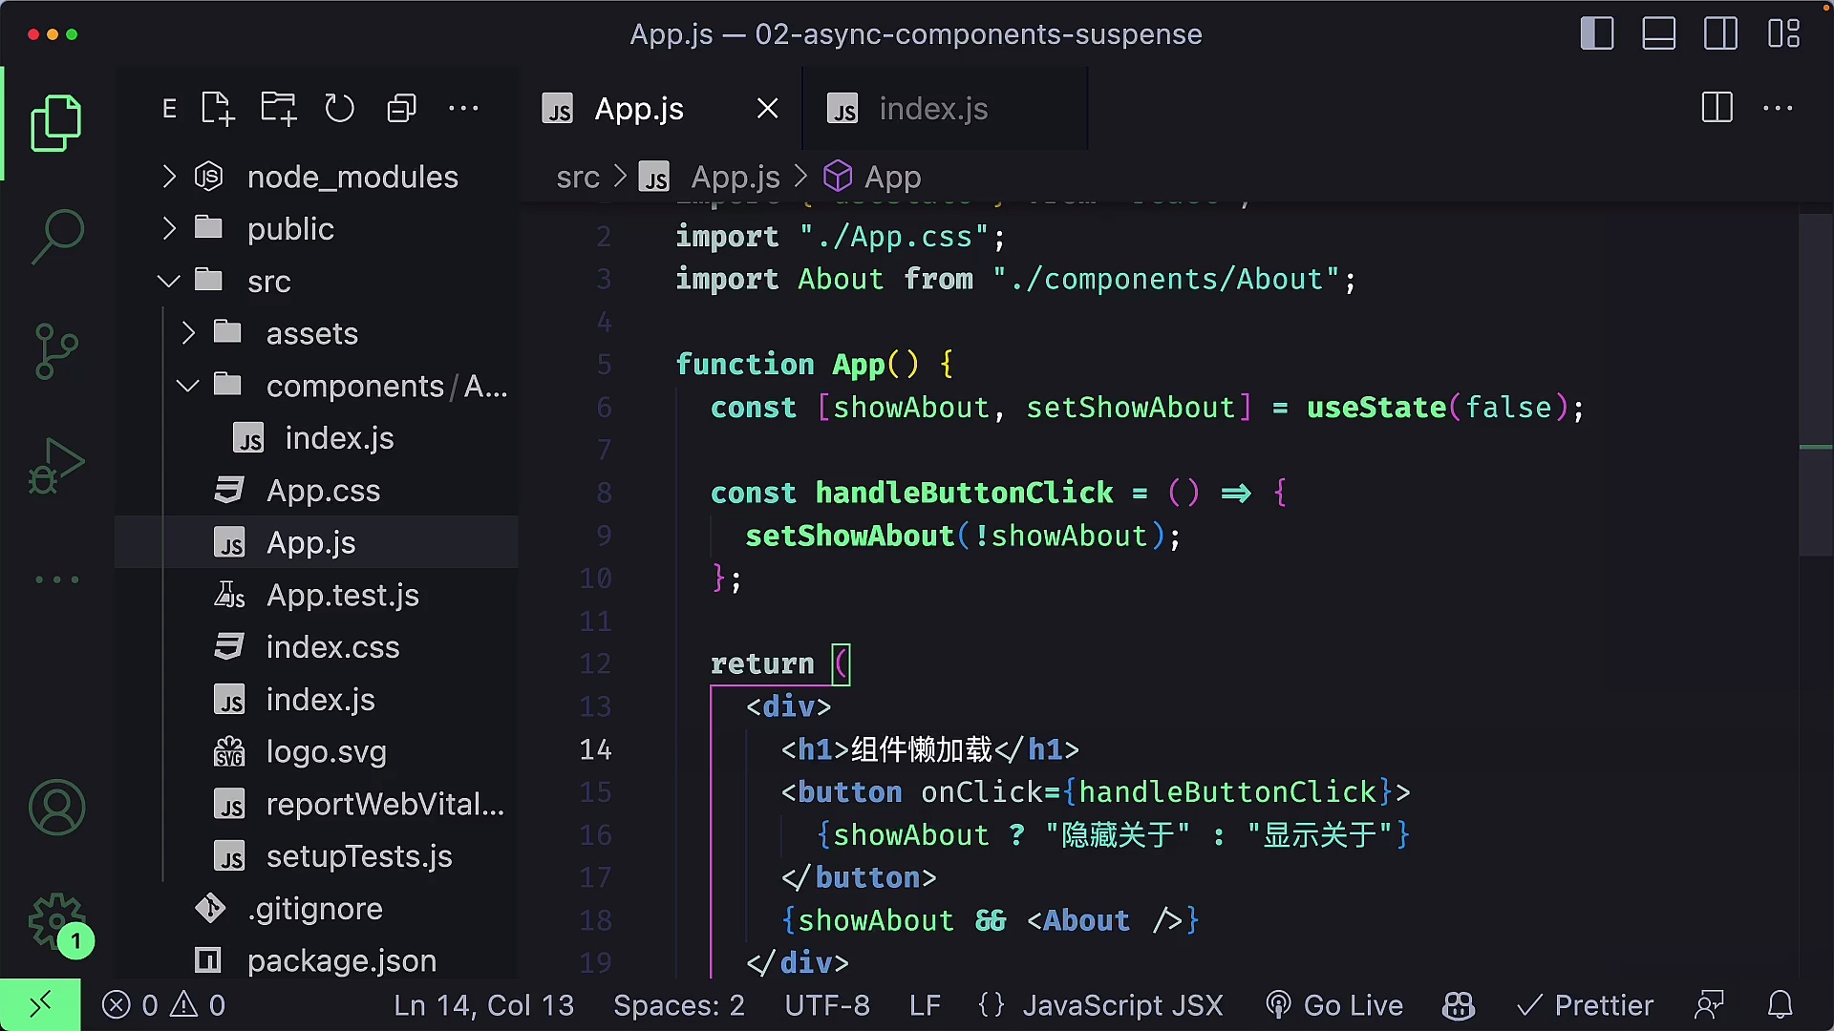Open the Run and Debug view
1834x1031 pixels.
pyautogui.click(x=55, y=465)
